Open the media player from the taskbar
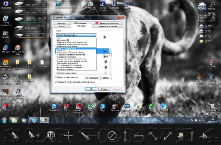 [x=24, y=120]
